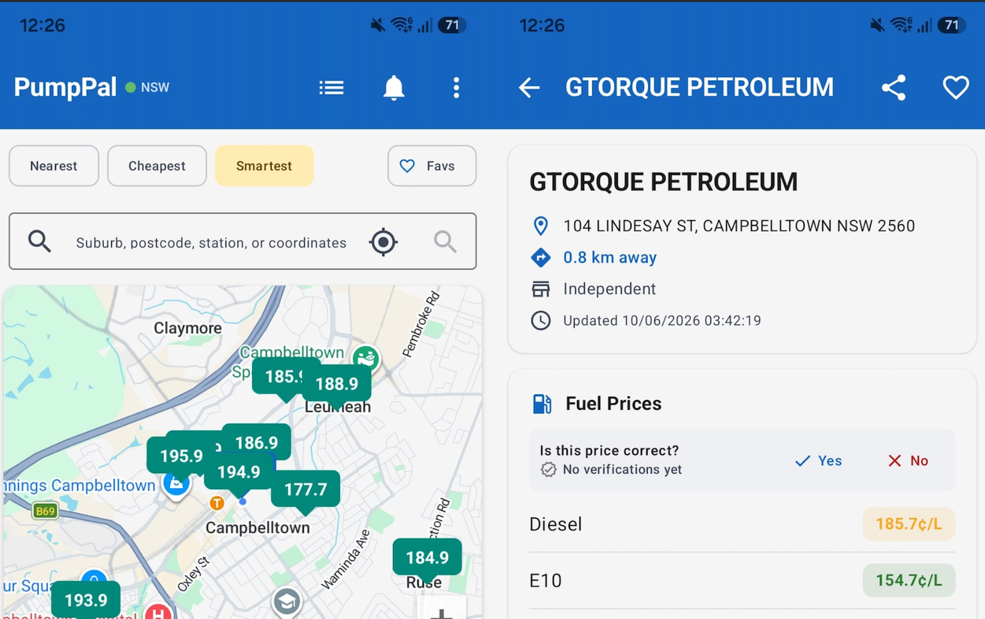The height and width of the screenshot is (619, 985).
Task: Tap the Campbelltown suburb label on map
Action: pos(257,528)
